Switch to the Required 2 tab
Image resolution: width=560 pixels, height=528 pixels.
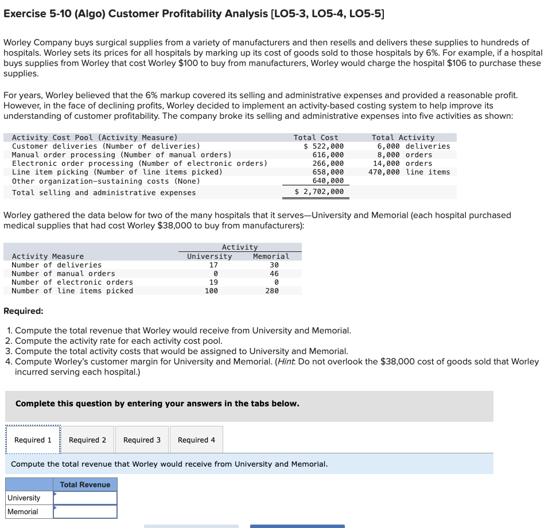pyautogui.click(x=87, y=439)
